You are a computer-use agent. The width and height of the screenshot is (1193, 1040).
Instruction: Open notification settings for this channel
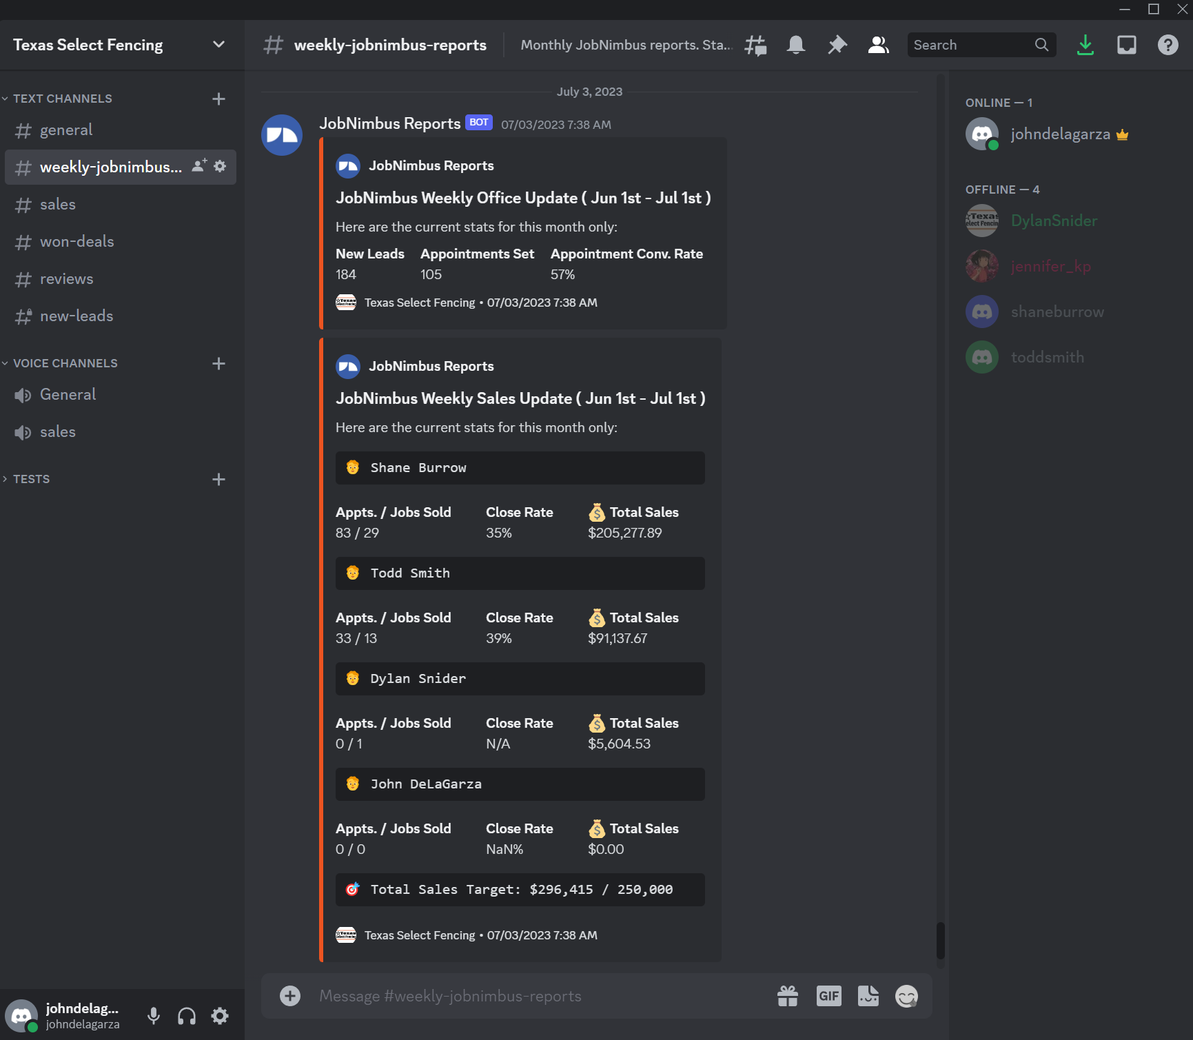point(796,44)
